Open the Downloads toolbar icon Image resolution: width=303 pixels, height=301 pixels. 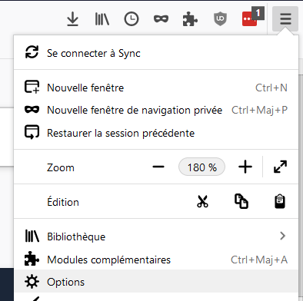[x=72, y=19]
